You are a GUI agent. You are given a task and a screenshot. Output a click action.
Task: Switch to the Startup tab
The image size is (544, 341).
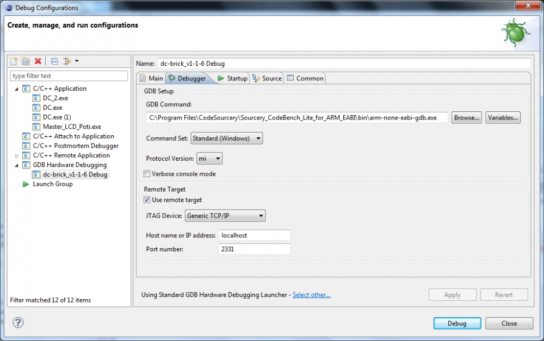click(x=232, y=78)
